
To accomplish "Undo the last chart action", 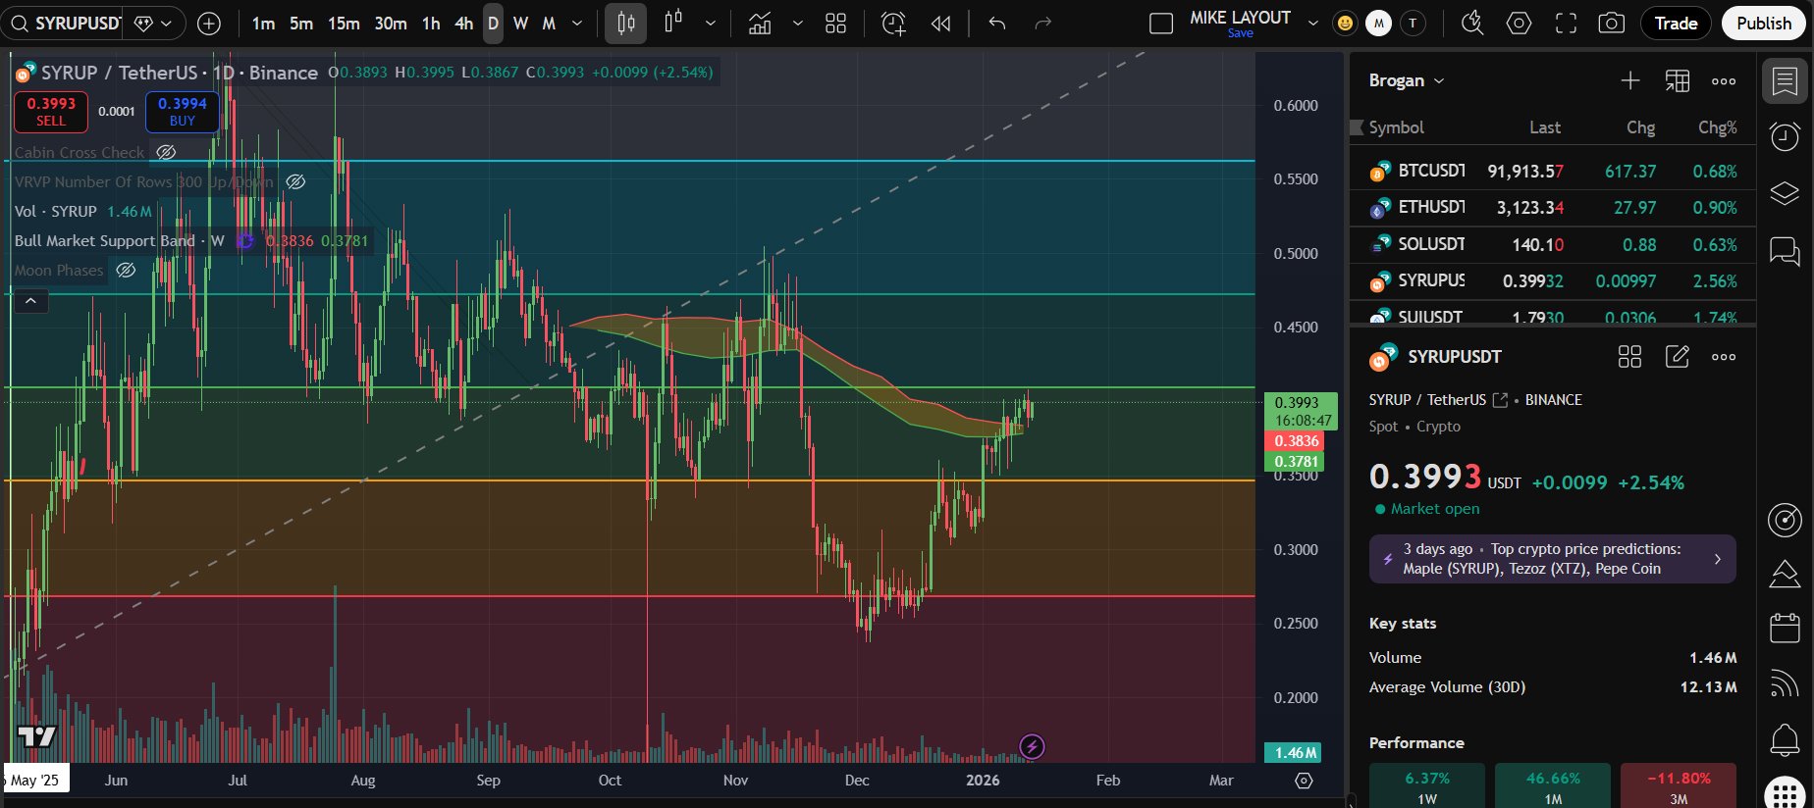I will [997, 24].
